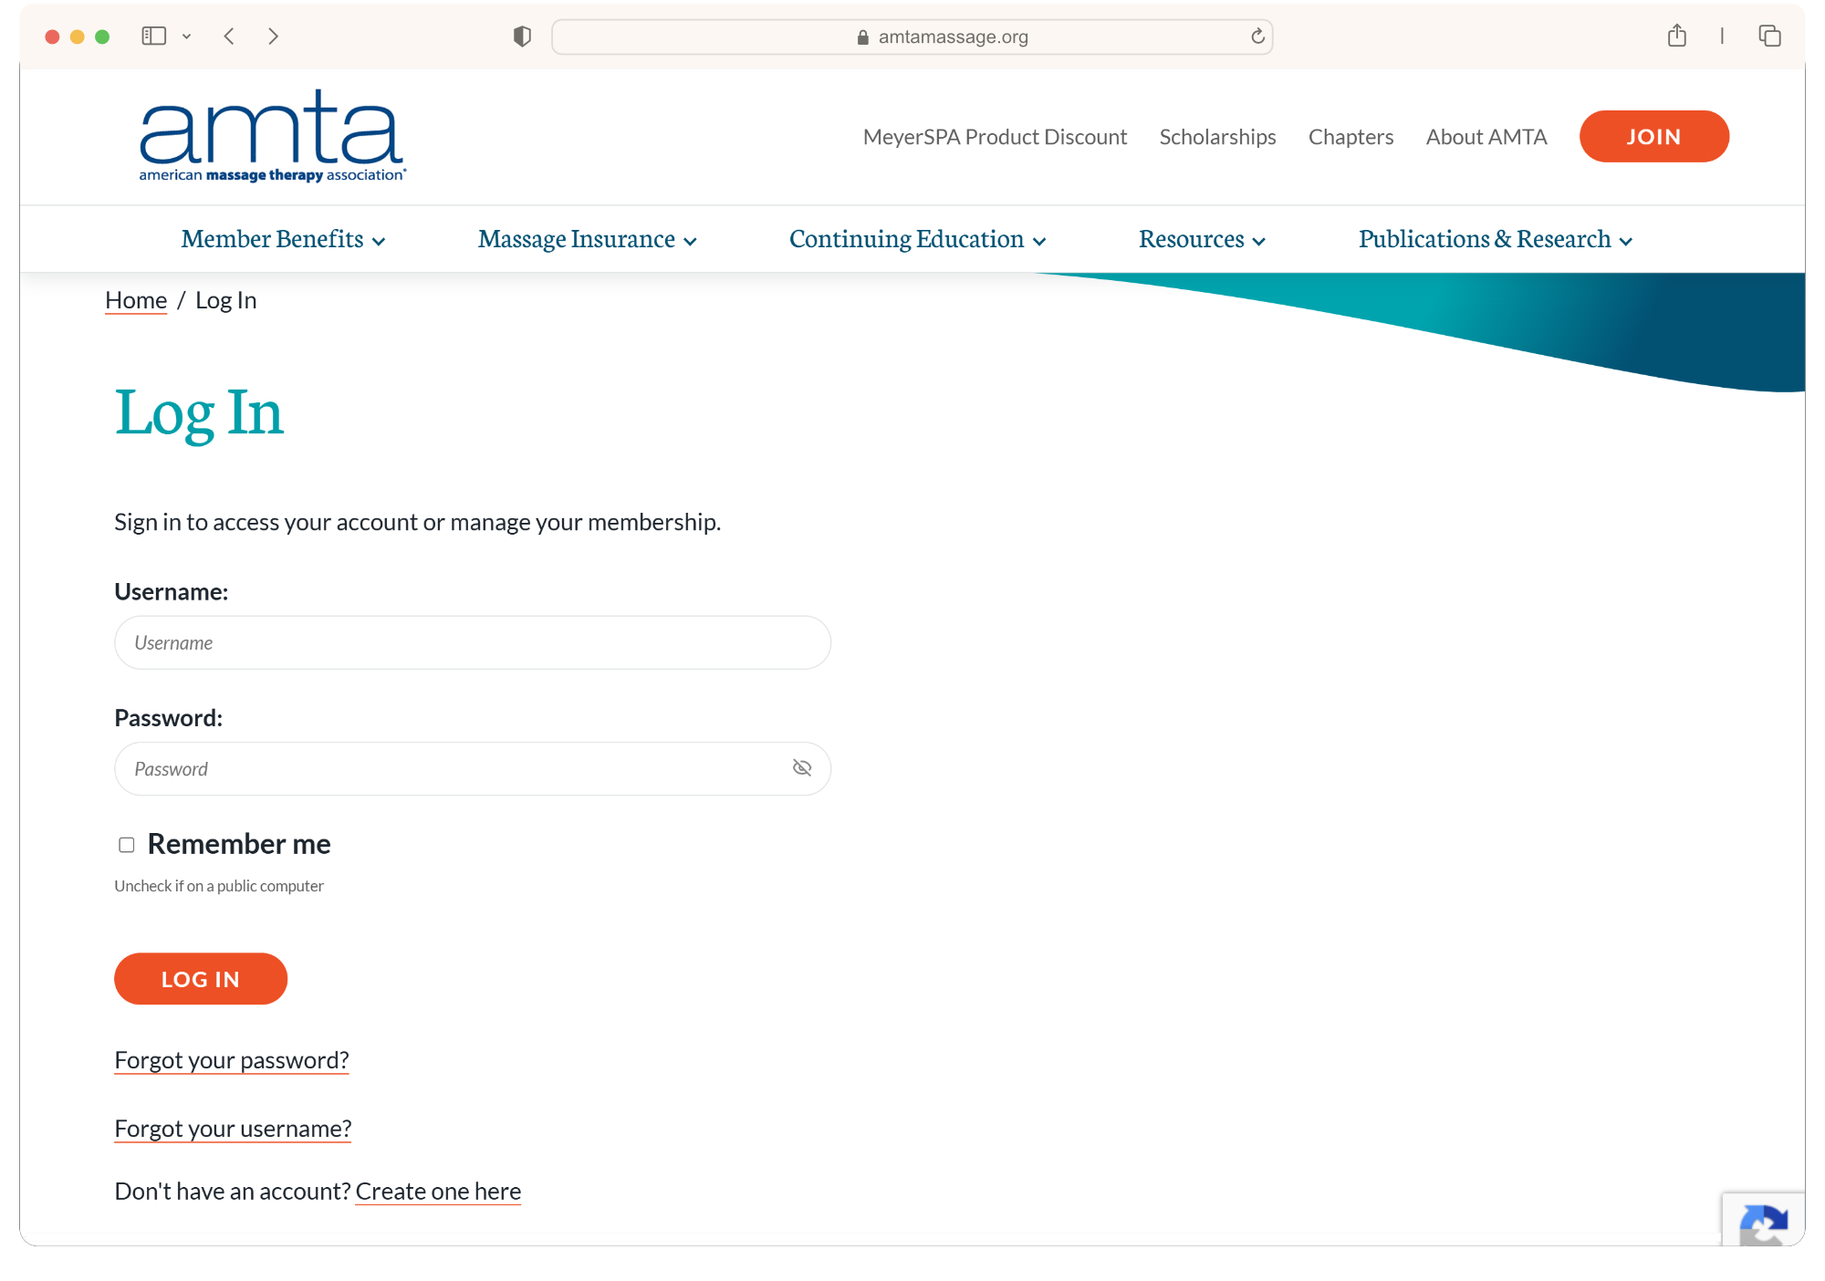Minimize window with yellow traffic light
This screenshot has width=1825, height=1281.
[78, 36]
